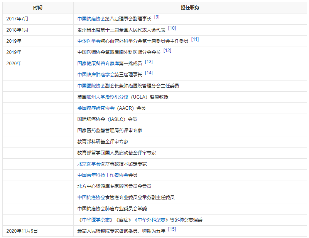Open the 加州大学洛杉矶分校 link
This screenshot has width=309, height=238.
point(107,97)
